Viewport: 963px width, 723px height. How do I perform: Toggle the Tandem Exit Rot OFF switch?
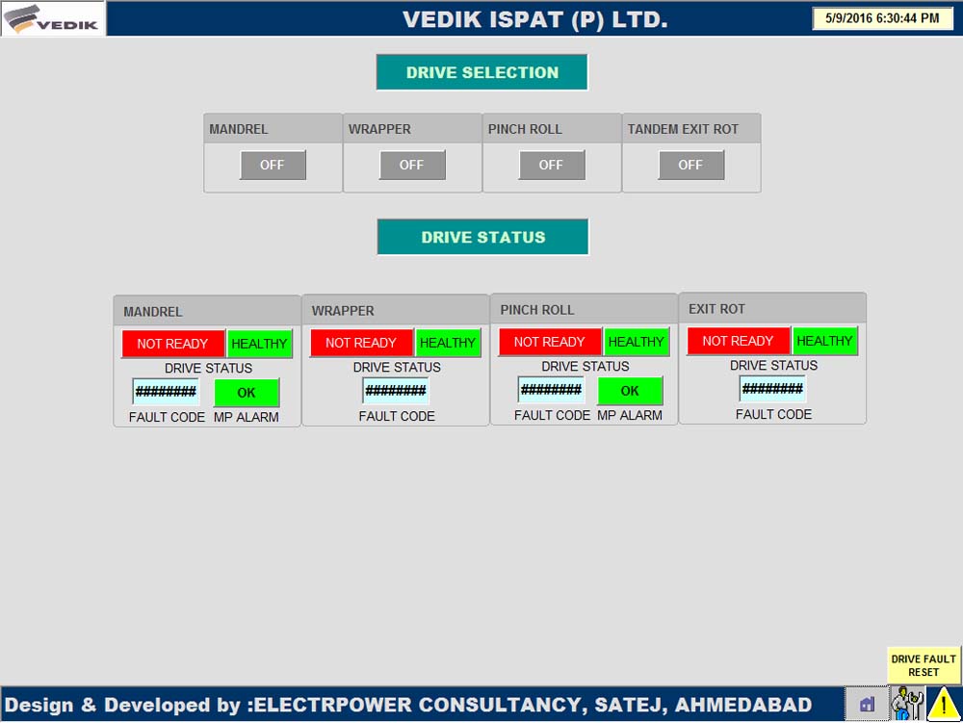(x=690, y=165)
